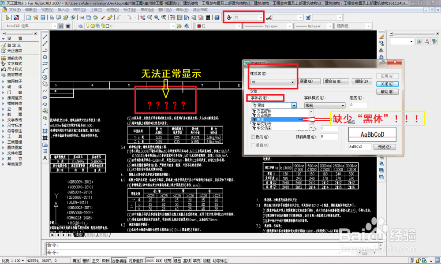Screen dimensions: 441x264
Task: Toggle 捕捉 snap in status bar
Action: [x=76, y=260]
